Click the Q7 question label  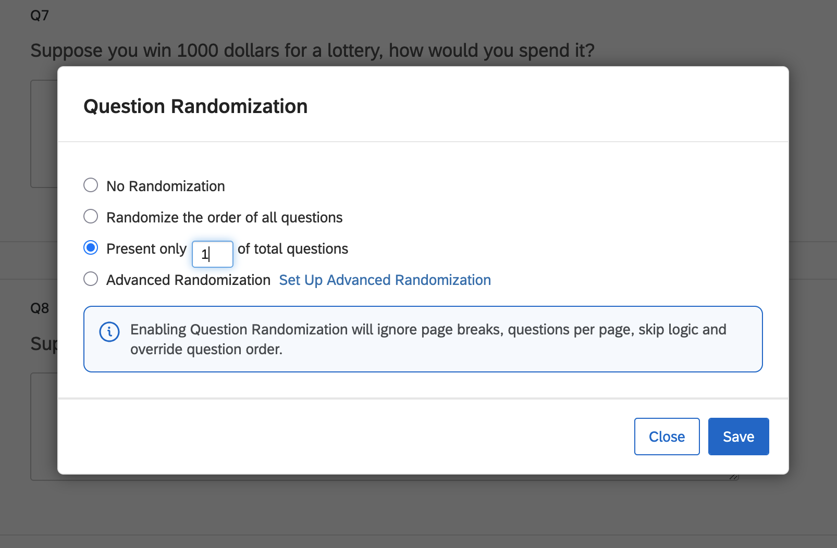(x=40, y=16)
